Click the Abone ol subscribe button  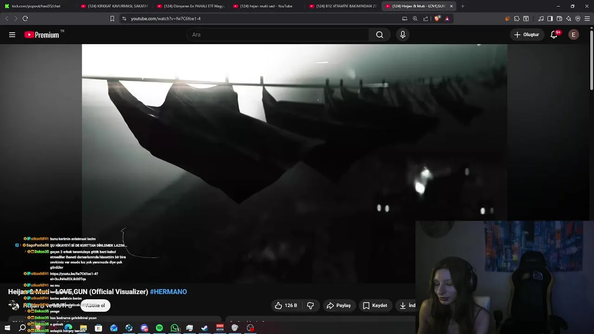pyautogui.click(x=96, y=305)
